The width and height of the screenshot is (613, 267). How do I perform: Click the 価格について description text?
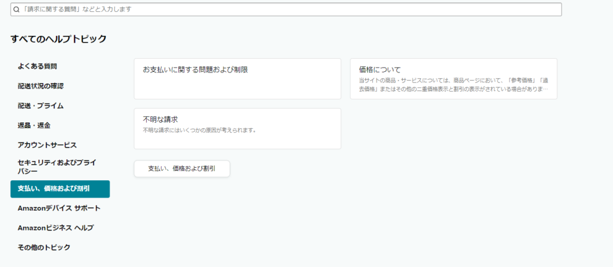point(453,84)
